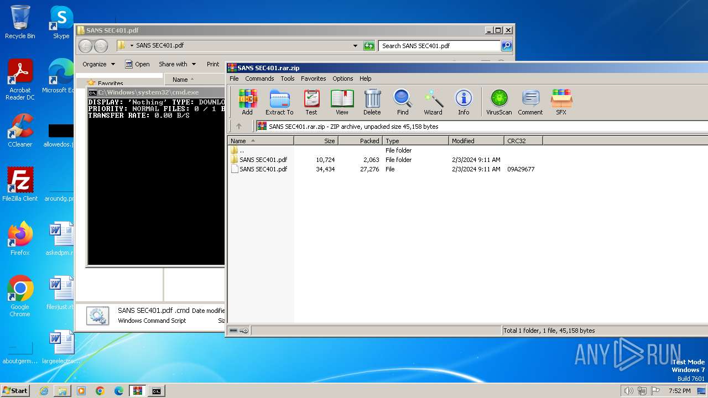Click the Search SANS SEC401.pdf field

click(440, 46)
